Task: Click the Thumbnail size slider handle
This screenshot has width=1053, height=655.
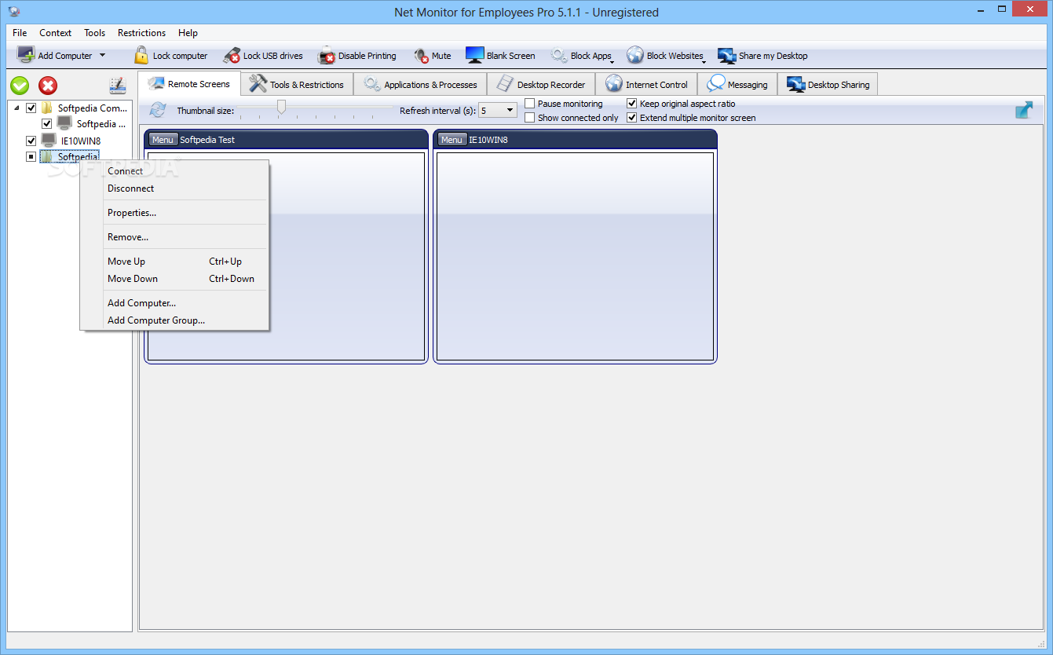Action: click(x=281, y=107)
